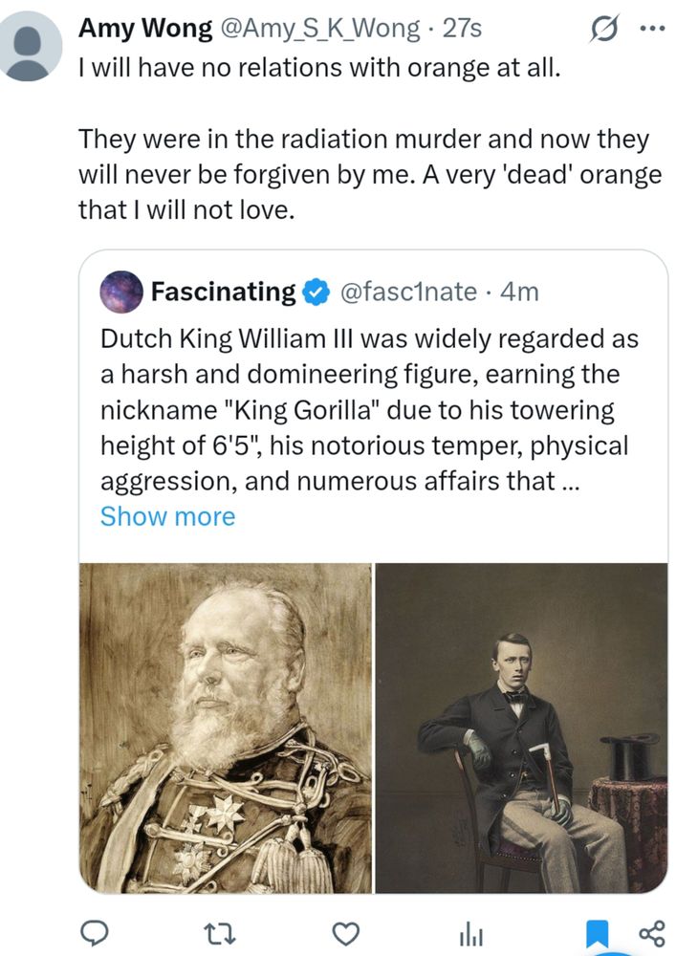Expand quoted post with Show more

click(x=167, y=516)
